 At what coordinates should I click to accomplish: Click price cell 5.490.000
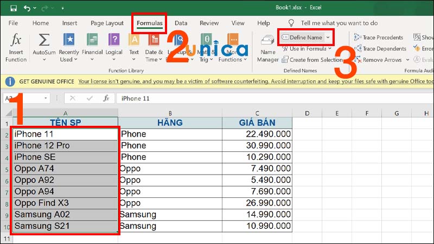(x=257, y=180)
